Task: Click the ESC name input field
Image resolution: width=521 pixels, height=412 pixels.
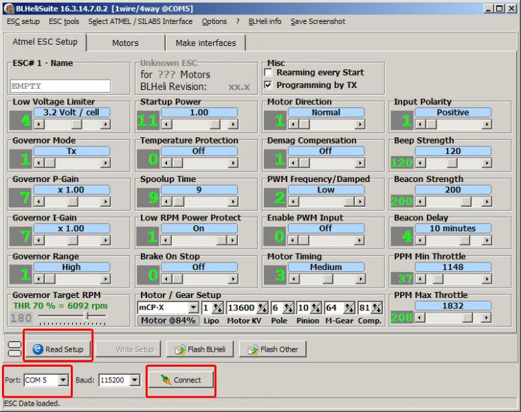Action: point(60,86)
